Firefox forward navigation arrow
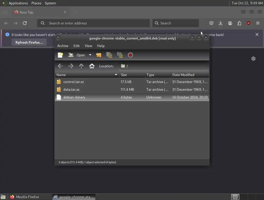 [x=15, y=23]
